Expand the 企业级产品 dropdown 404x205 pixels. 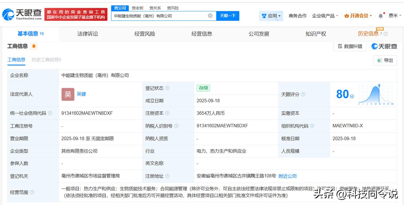click(325, 16)
